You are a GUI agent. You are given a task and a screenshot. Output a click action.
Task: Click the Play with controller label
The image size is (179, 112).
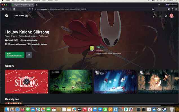tap(29, 40)
